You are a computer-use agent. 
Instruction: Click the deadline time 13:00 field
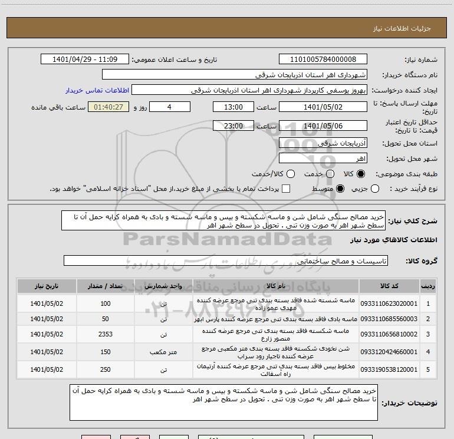pyautogui.click(x=233, y=107)
